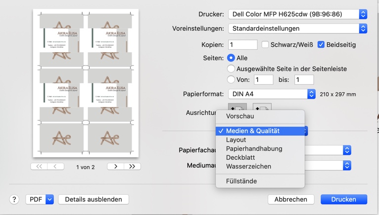
Task: Click the Kopien number field
Action: tap(242, 44)
